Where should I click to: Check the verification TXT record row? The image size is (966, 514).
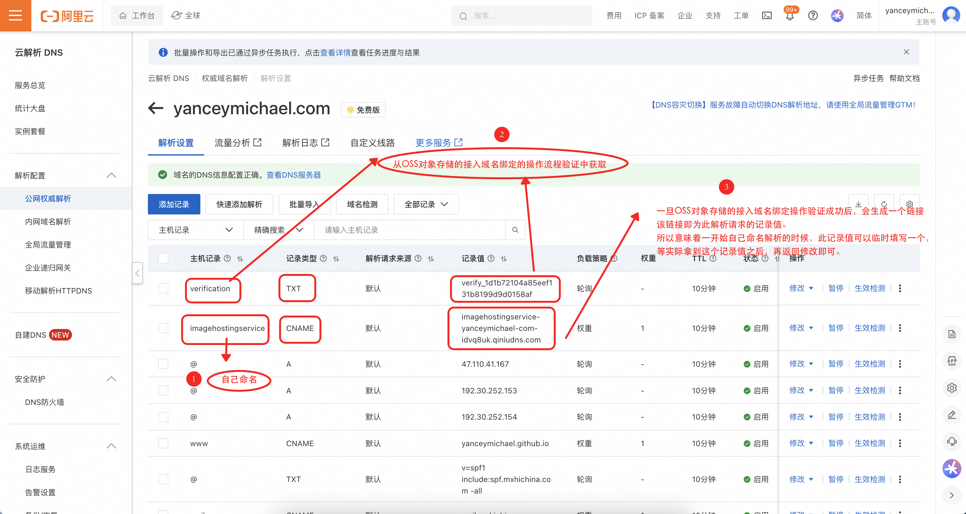click(163, 288)
